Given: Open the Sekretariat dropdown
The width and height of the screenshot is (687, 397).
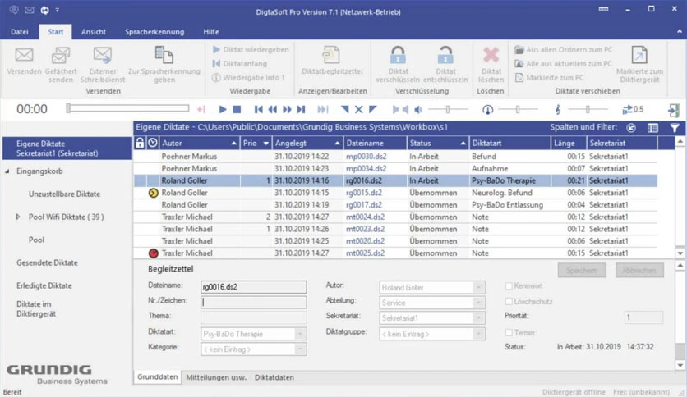Looking at the screenshot, I should click(x=479, y=318).
